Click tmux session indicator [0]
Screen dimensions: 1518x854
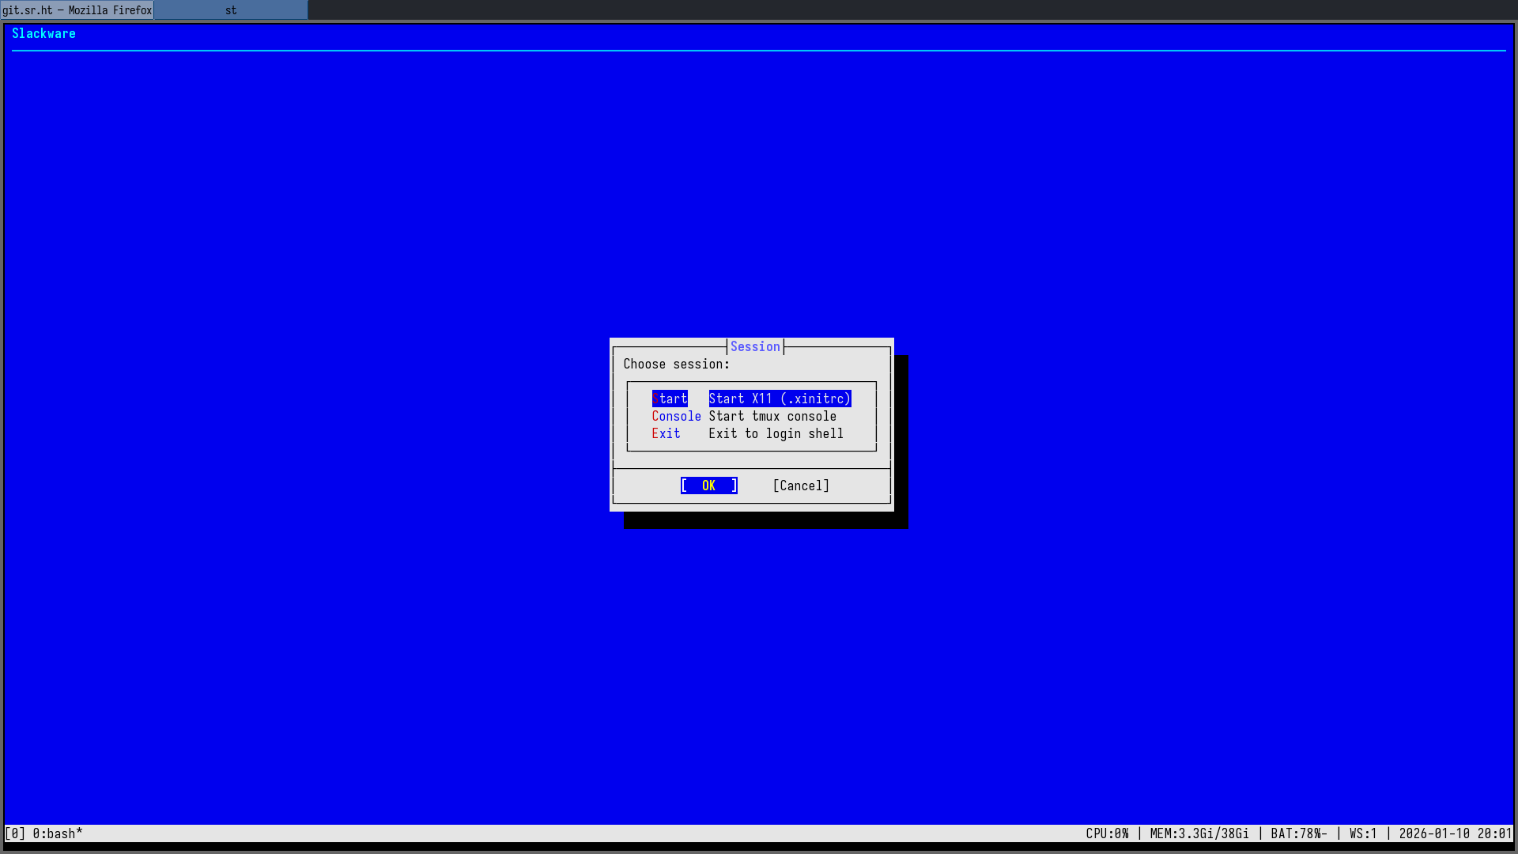pyautogui.click(x=15, y=833)
